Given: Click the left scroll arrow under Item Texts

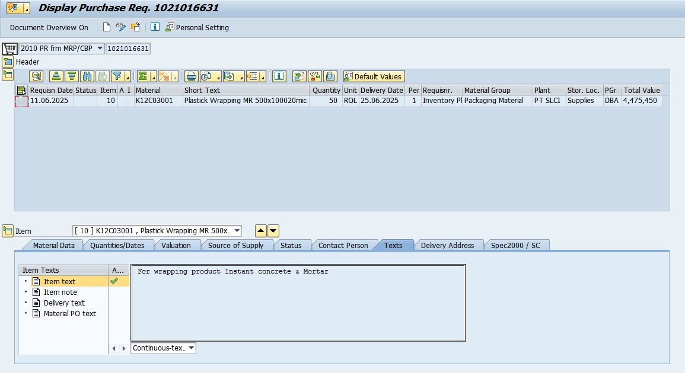Looking at the screenshot, I should [x=114, y=348].
